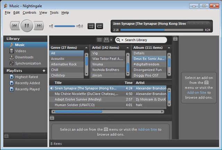The width and height of the screenshot is (222, 150).
Task: Select Chill genre
Action: (x=67, y=70)
